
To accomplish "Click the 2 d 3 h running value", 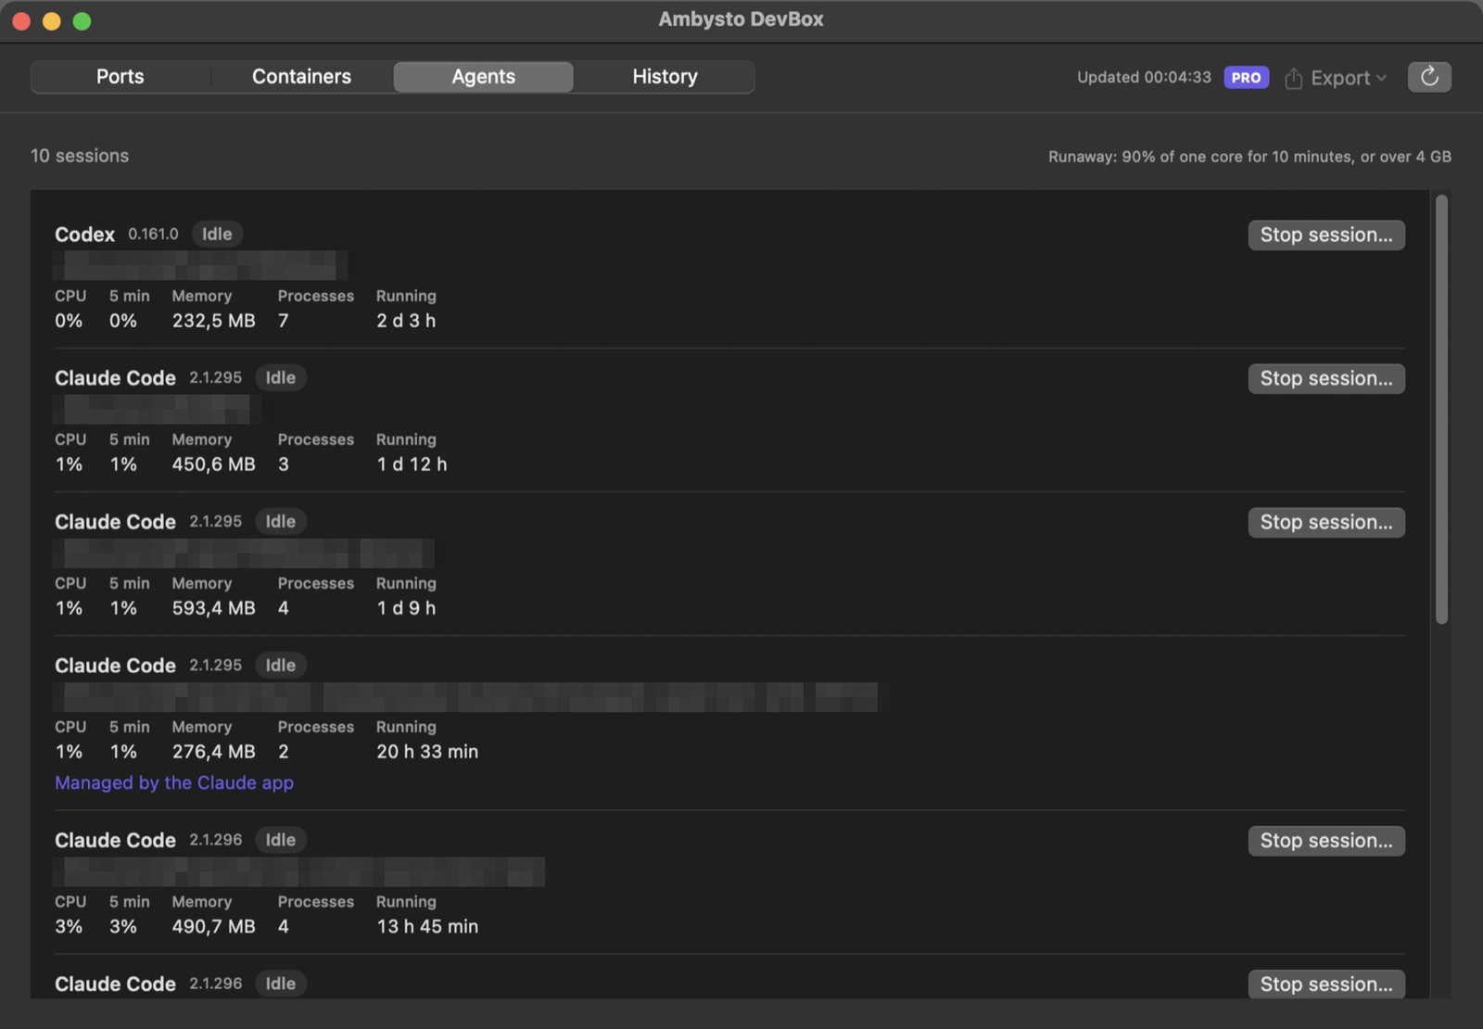I will pos(406,321).
